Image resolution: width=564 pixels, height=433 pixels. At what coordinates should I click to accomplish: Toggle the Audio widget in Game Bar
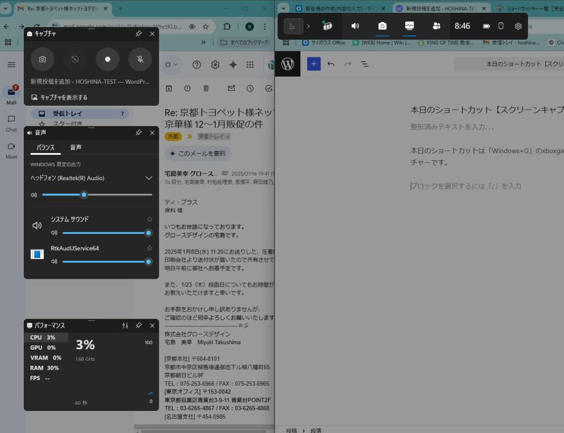356,26
